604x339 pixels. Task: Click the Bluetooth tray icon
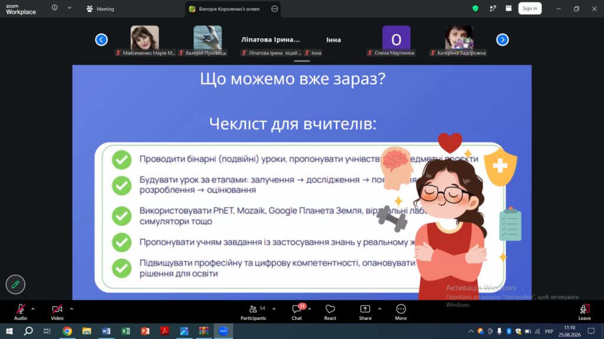coord(508,331)
